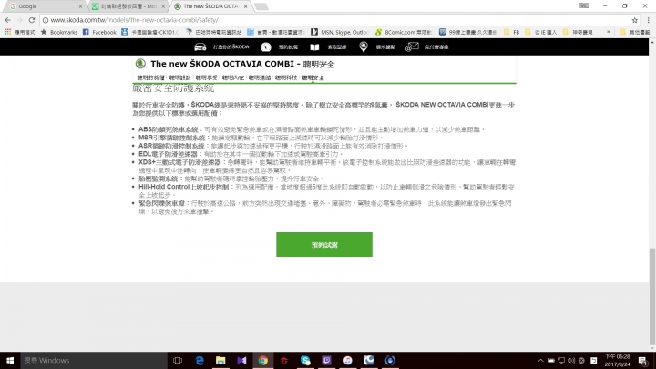Open iTunes from the taskbar
656x369 pixels.
348,360
